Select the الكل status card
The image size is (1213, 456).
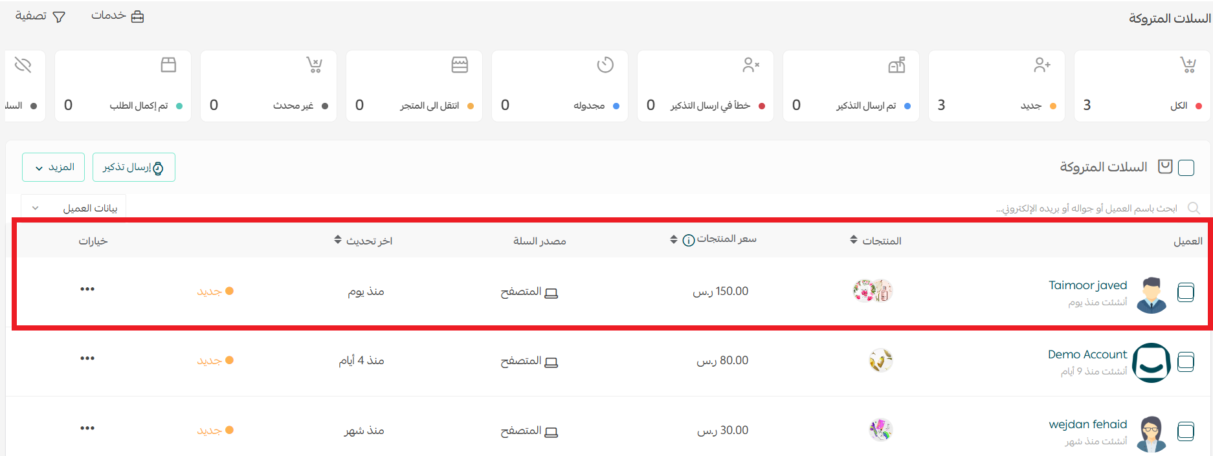point(1142,86)
